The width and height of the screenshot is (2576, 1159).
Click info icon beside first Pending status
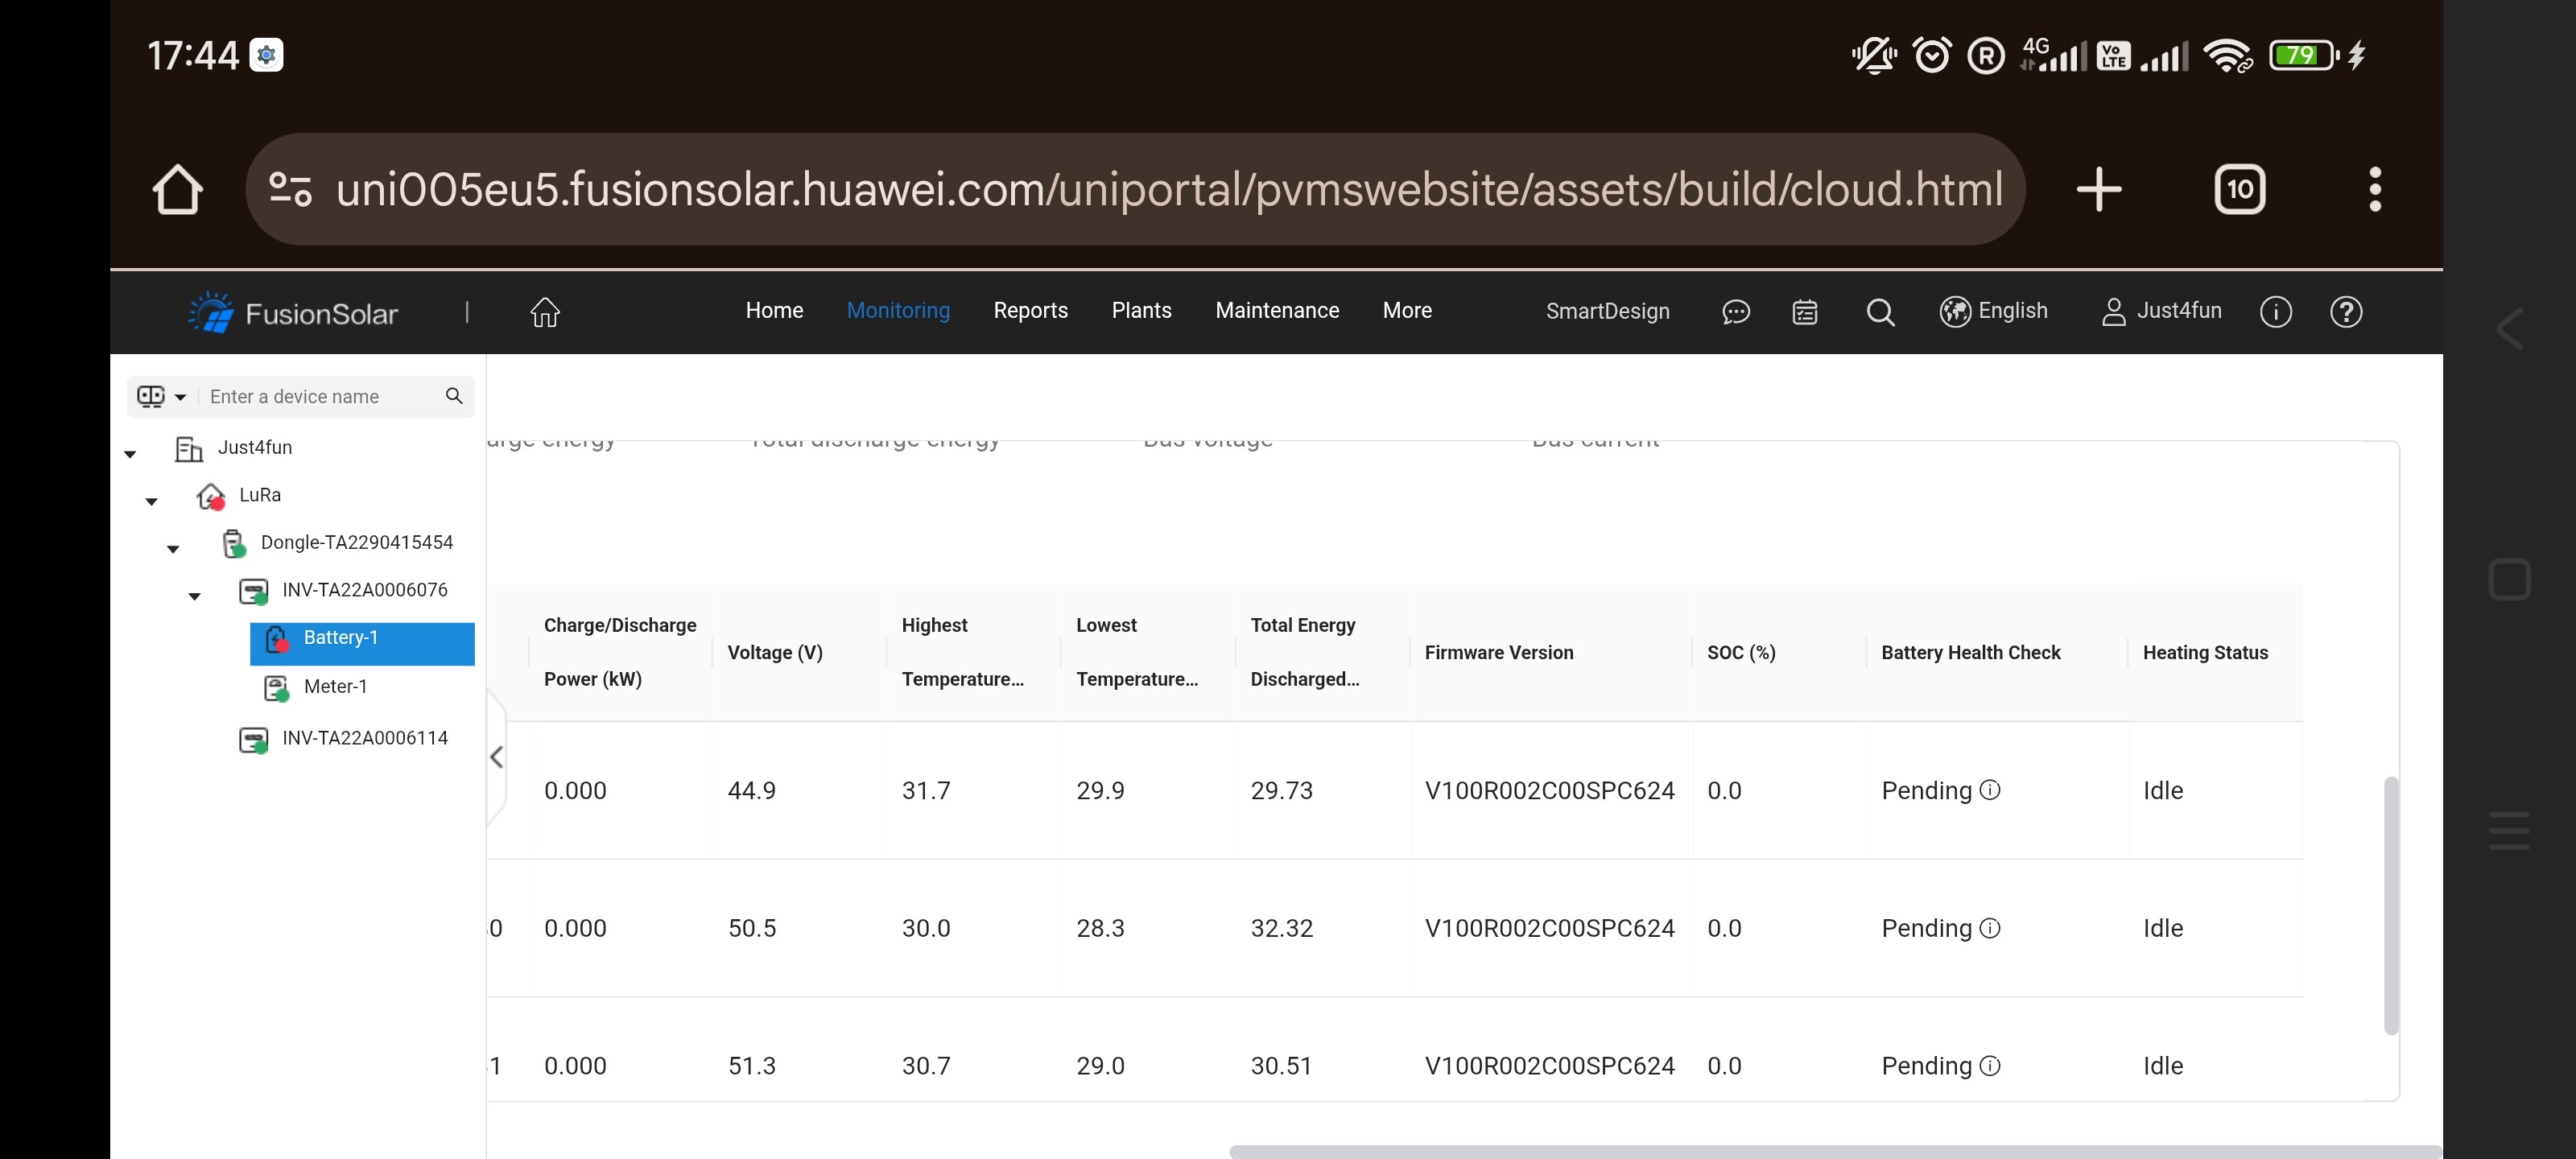pyautogui.click(x=1990, y=790)
